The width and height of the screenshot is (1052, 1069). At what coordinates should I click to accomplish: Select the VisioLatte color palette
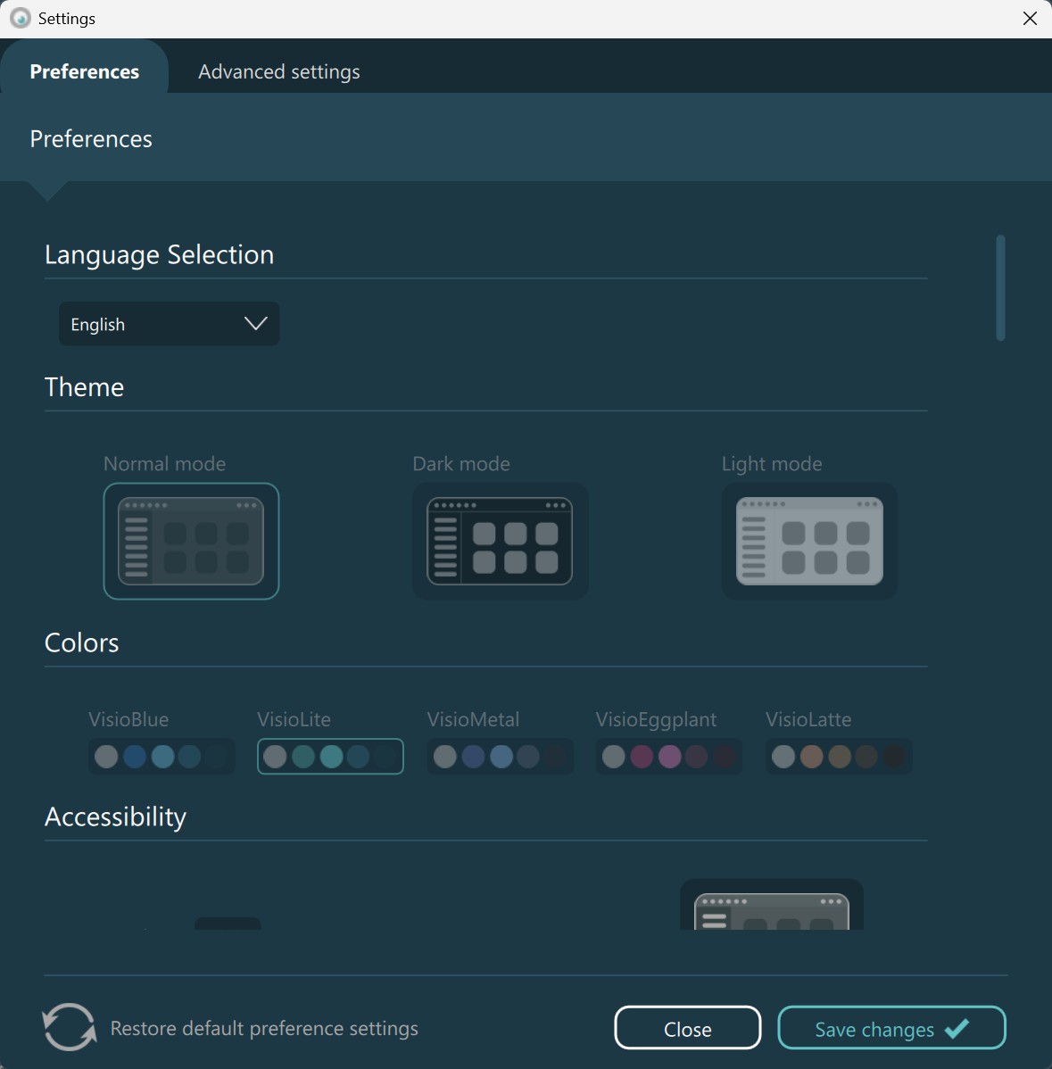838,757
